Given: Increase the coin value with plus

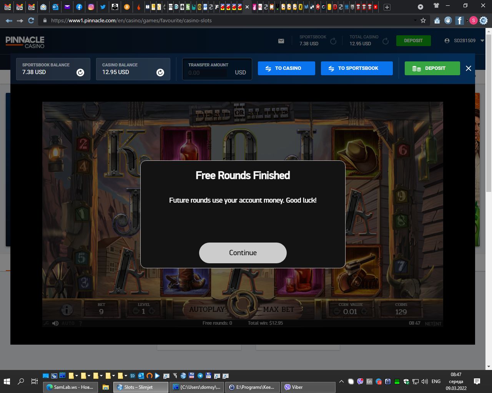Looking at the screenshot, I should [x=364, y=312].
